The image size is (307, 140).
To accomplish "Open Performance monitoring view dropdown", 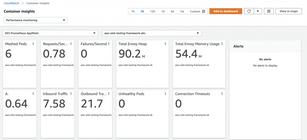I will 36,20.
